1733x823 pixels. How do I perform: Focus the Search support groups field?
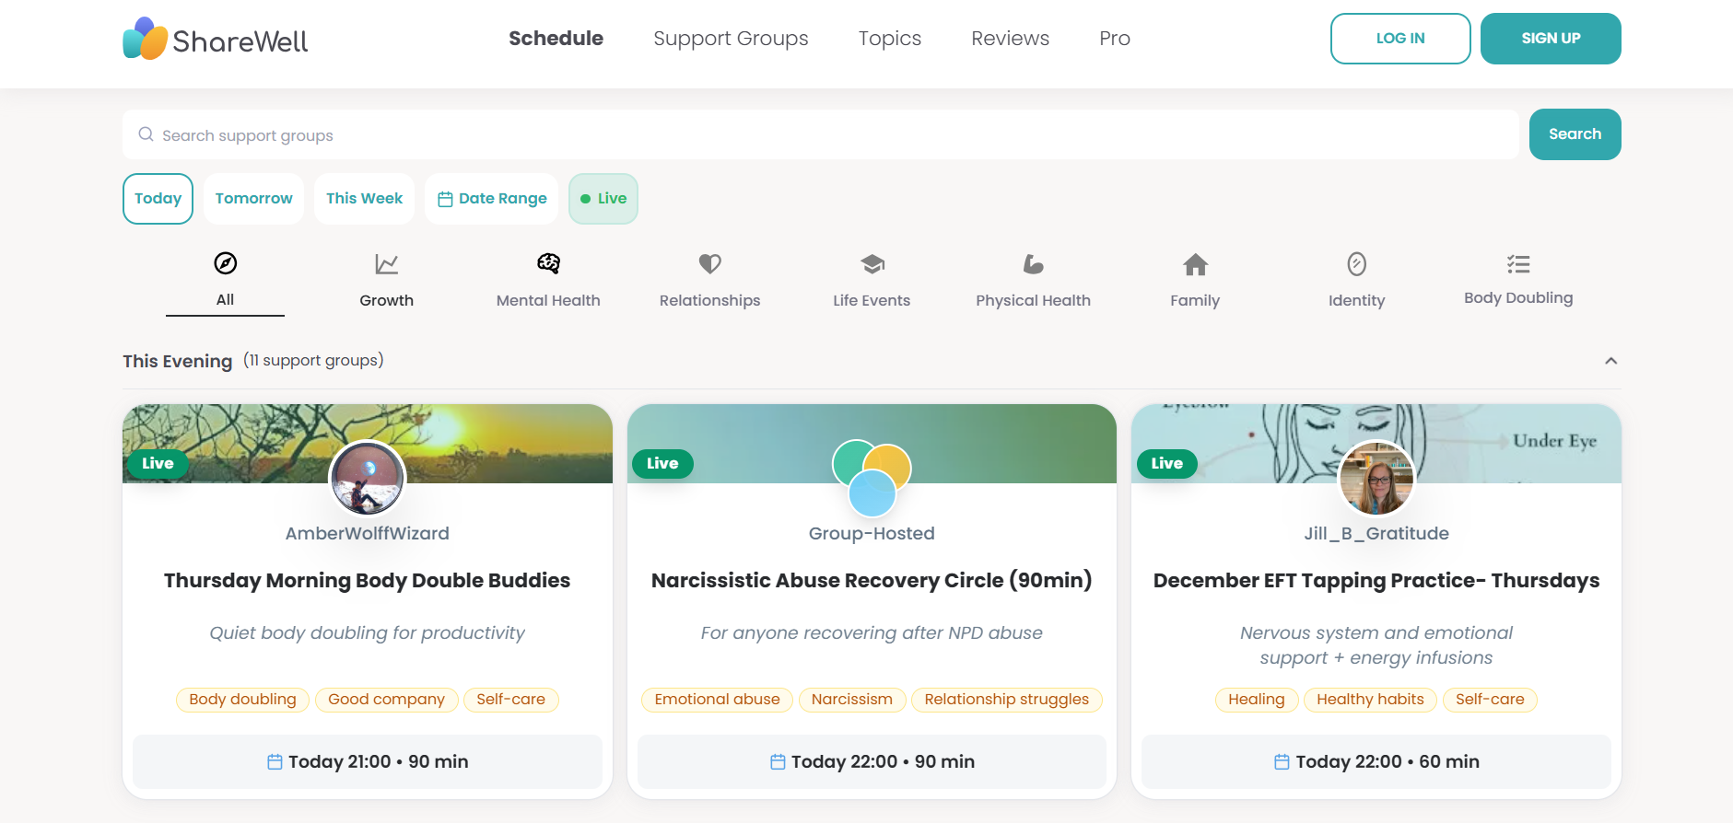(x=820, y=135)
